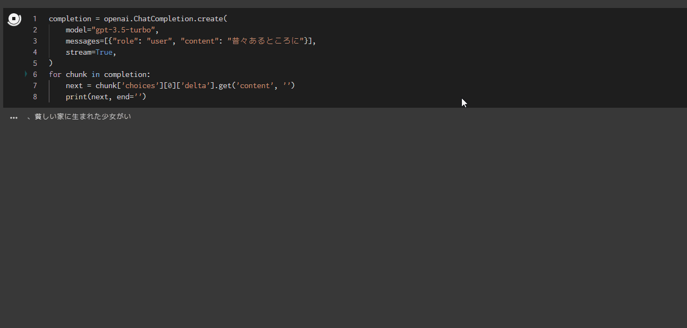Select line number 3 in the gutter
Image resolution: width=687 pixels, height=328 pixels.
35,41
